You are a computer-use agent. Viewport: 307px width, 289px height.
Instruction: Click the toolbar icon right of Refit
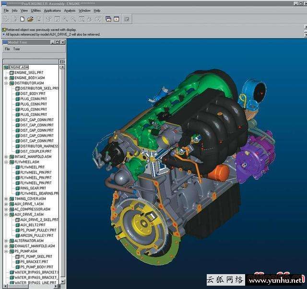point(90,19)
